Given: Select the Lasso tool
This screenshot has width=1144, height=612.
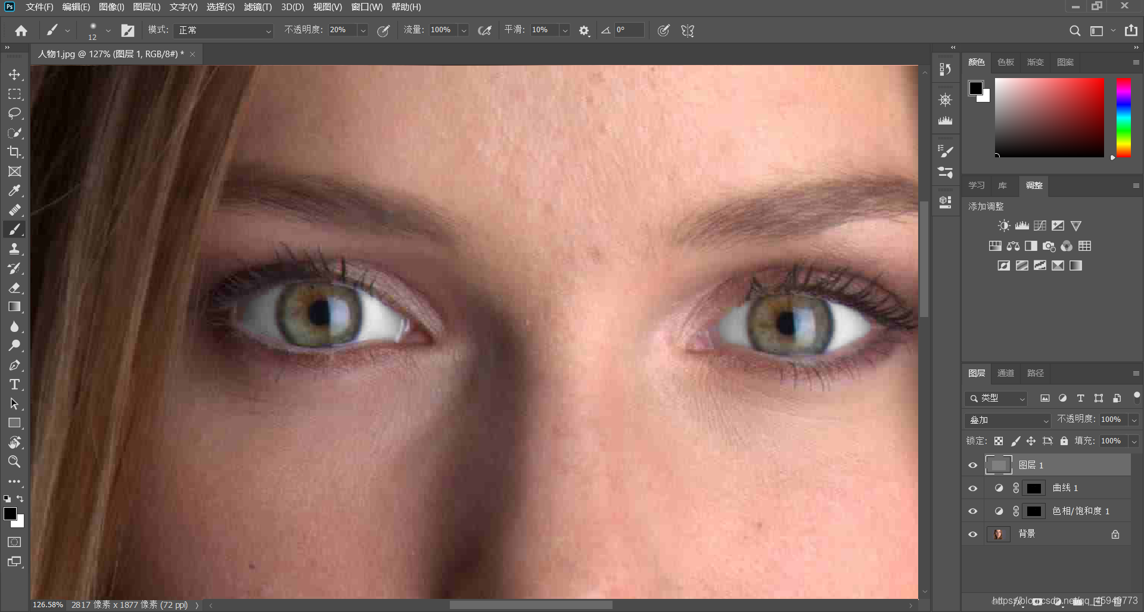Looking at the screenshot, I should (14, 113).
